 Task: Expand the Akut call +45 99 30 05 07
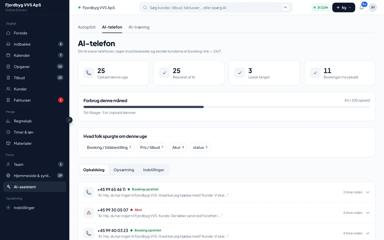tap(368, 213)
